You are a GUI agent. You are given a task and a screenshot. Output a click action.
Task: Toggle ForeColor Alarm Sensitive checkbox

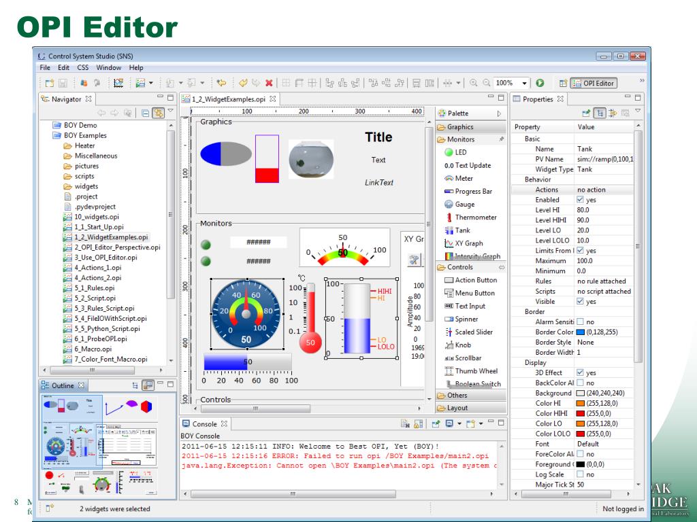click(580, 453)
